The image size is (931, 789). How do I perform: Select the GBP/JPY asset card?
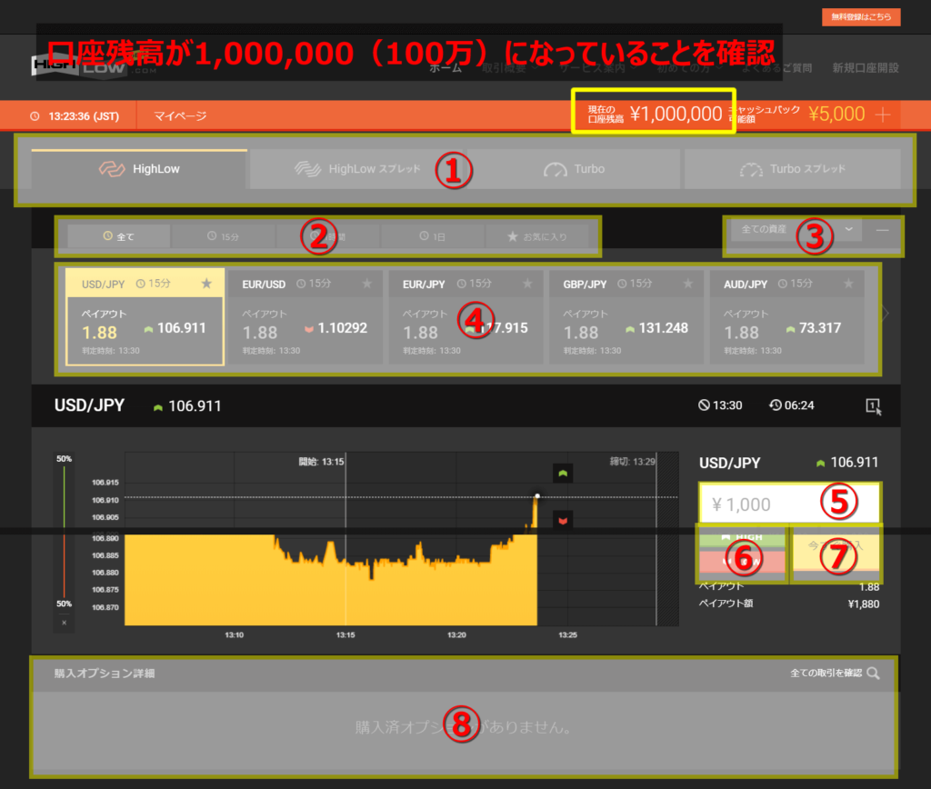point(626,316)
